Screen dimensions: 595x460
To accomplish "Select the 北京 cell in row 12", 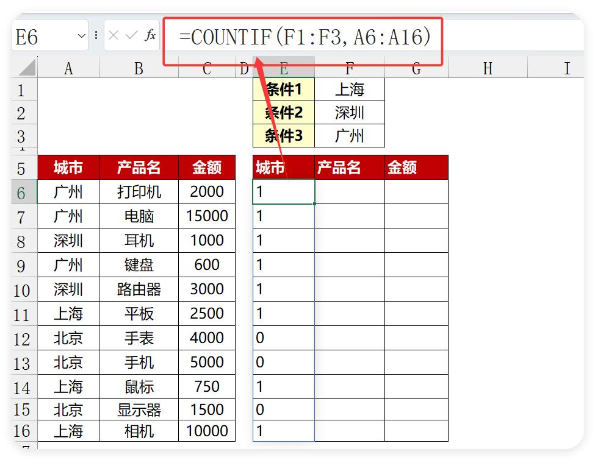I will [68, 338].
